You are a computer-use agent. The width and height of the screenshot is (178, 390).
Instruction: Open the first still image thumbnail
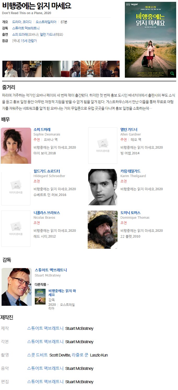[12, 69]
